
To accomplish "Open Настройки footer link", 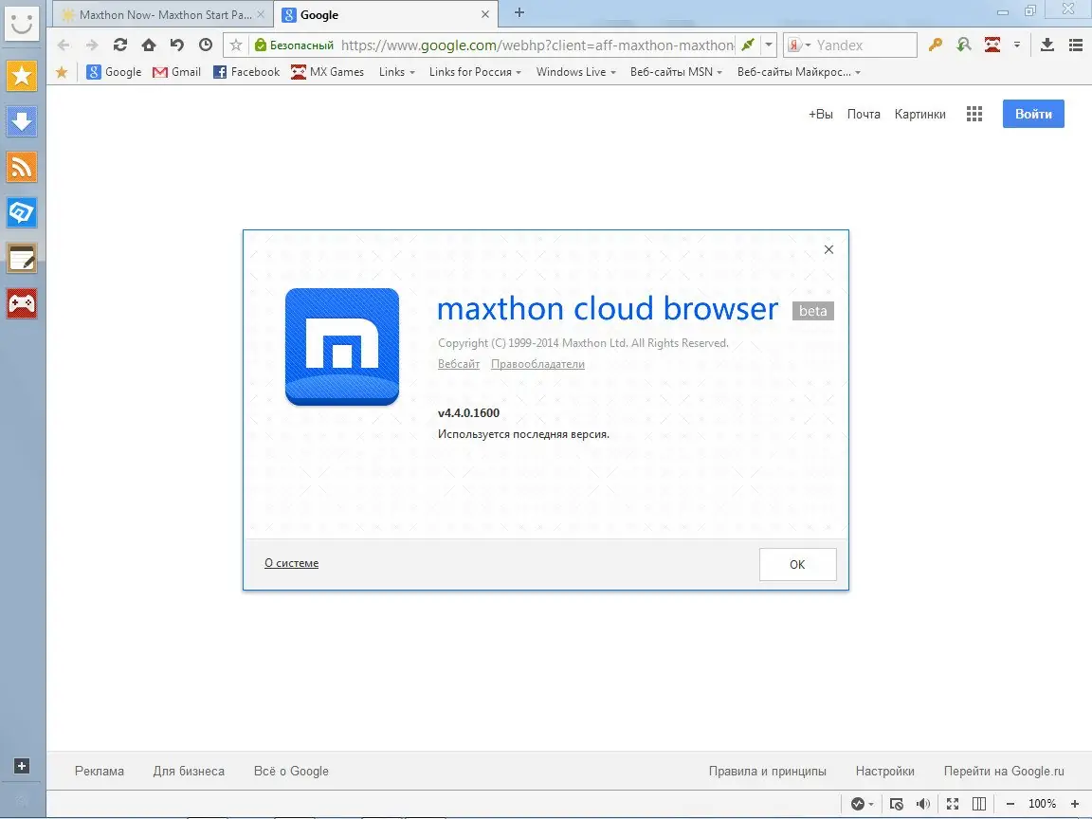I will pyautogui.click(x=885, y=771).
